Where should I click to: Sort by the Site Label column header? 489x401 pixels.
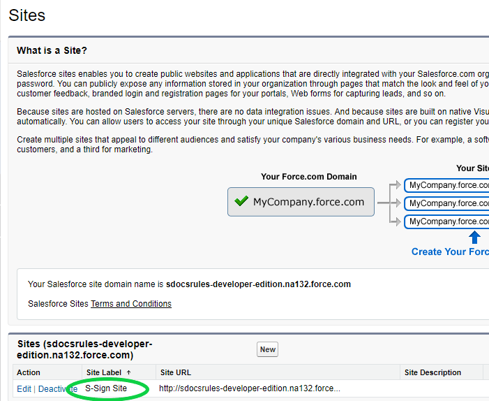(x=104, y=372)
